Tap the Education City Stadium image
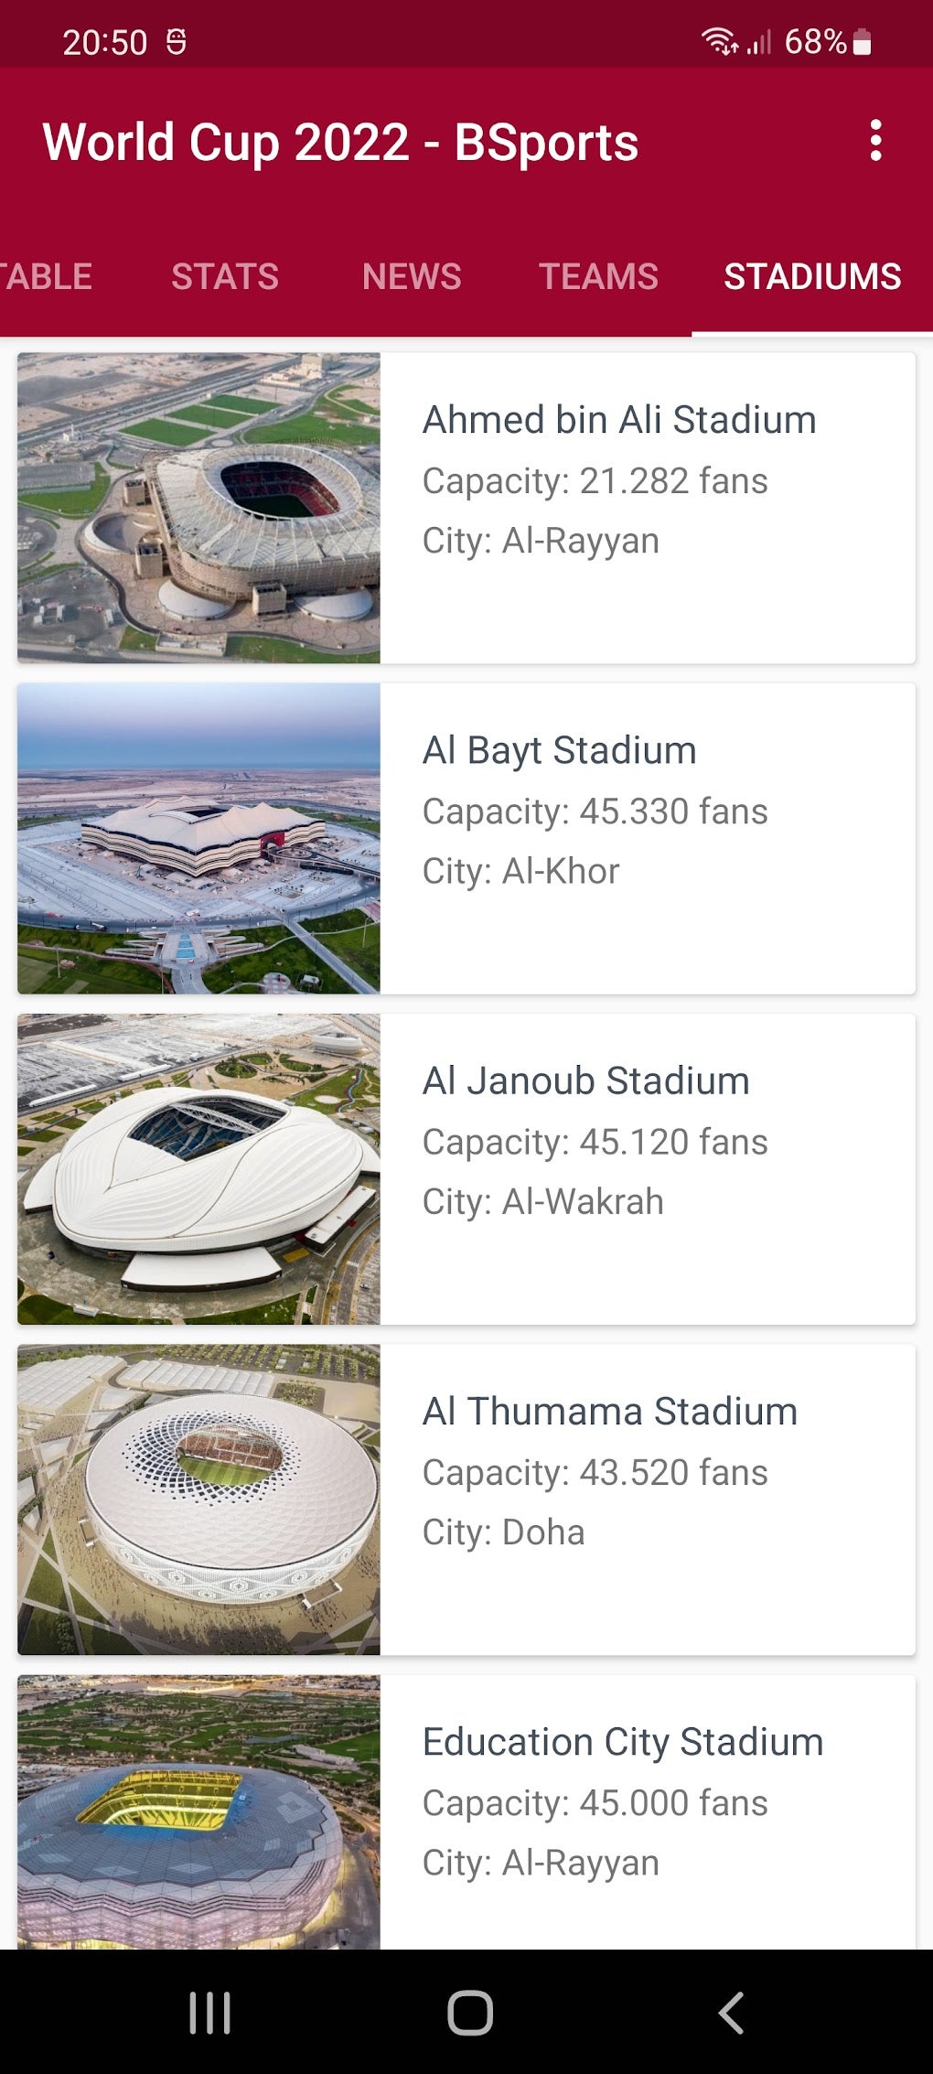933x2074 pixels. (198, 1811)
